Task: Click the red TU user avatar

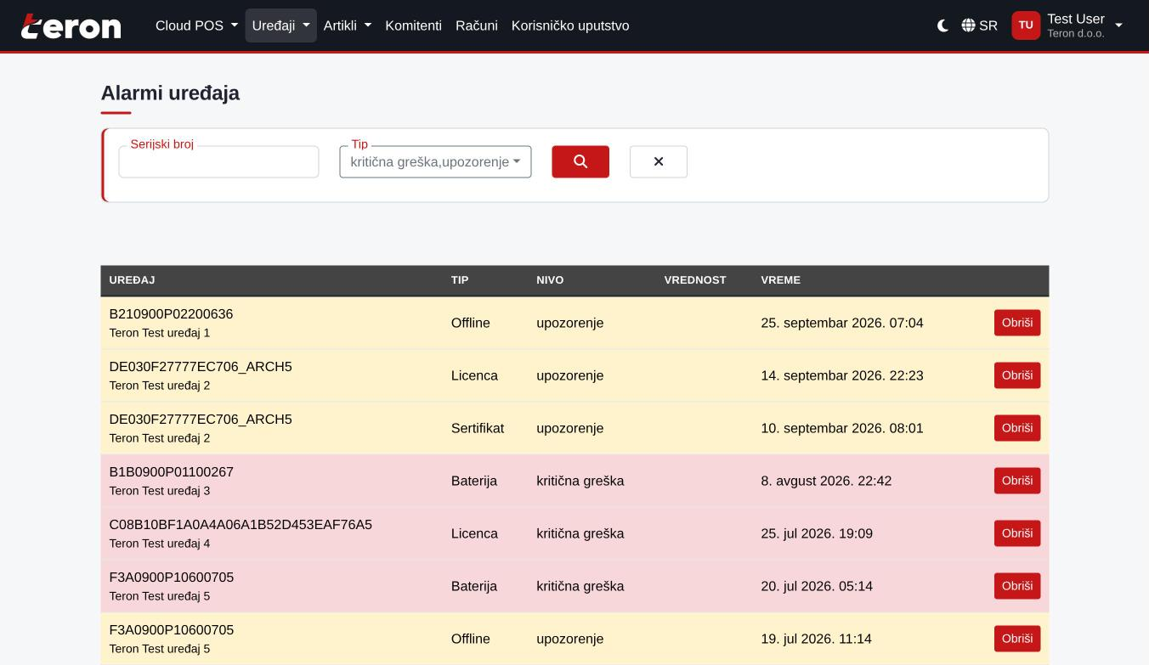Action: 1026,25
